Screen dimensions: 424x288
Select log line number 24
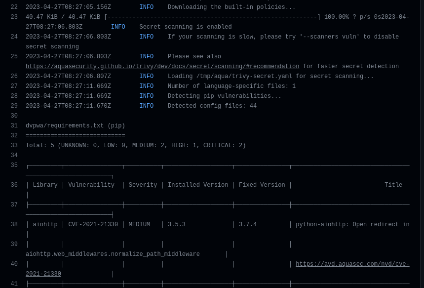[14, 37]
